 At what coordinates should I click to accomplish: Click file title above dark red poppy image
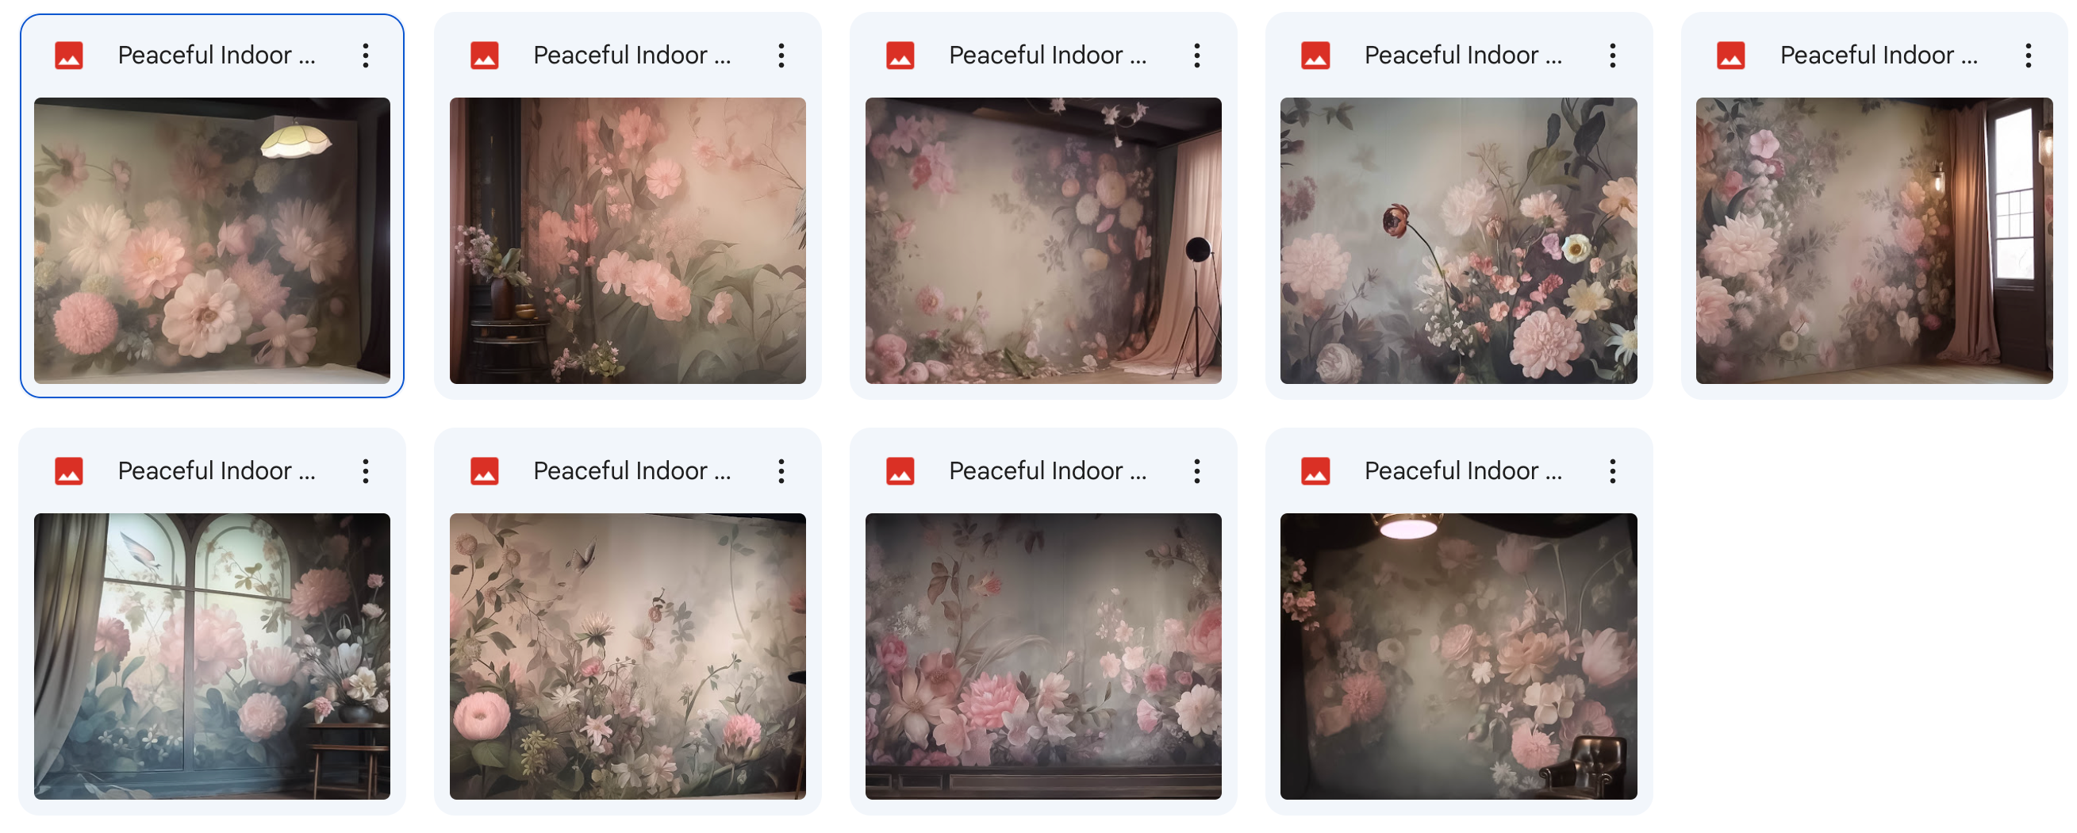point(1463,56)
